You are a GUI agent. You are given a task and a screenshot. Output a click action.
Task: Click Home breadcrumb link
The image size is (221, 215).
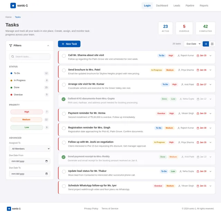[8, 17]
